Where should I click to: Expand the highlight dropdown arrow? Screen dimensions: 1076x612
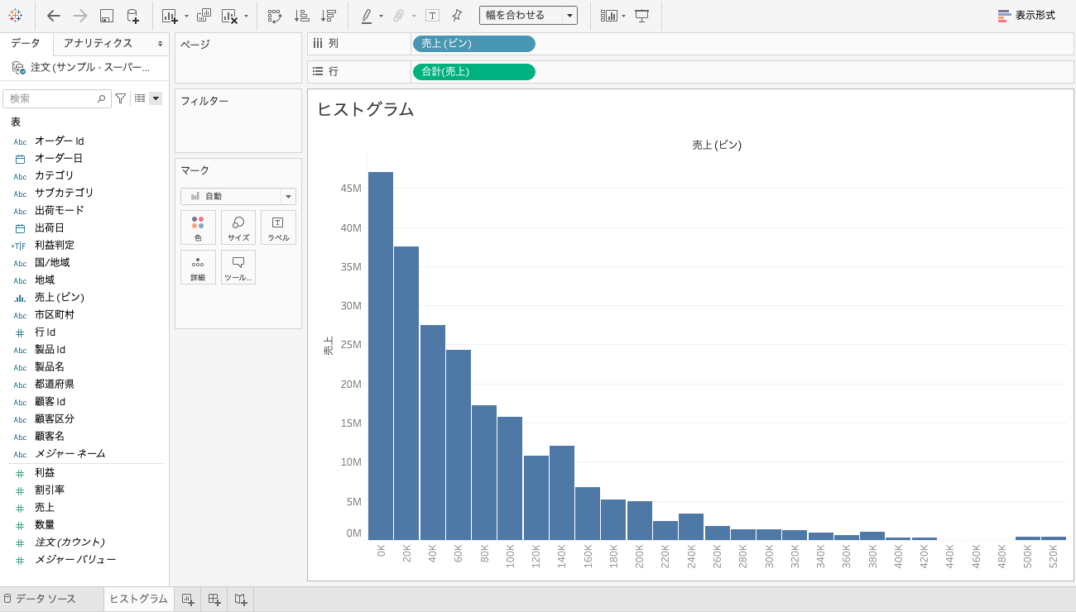coord(381,16)
